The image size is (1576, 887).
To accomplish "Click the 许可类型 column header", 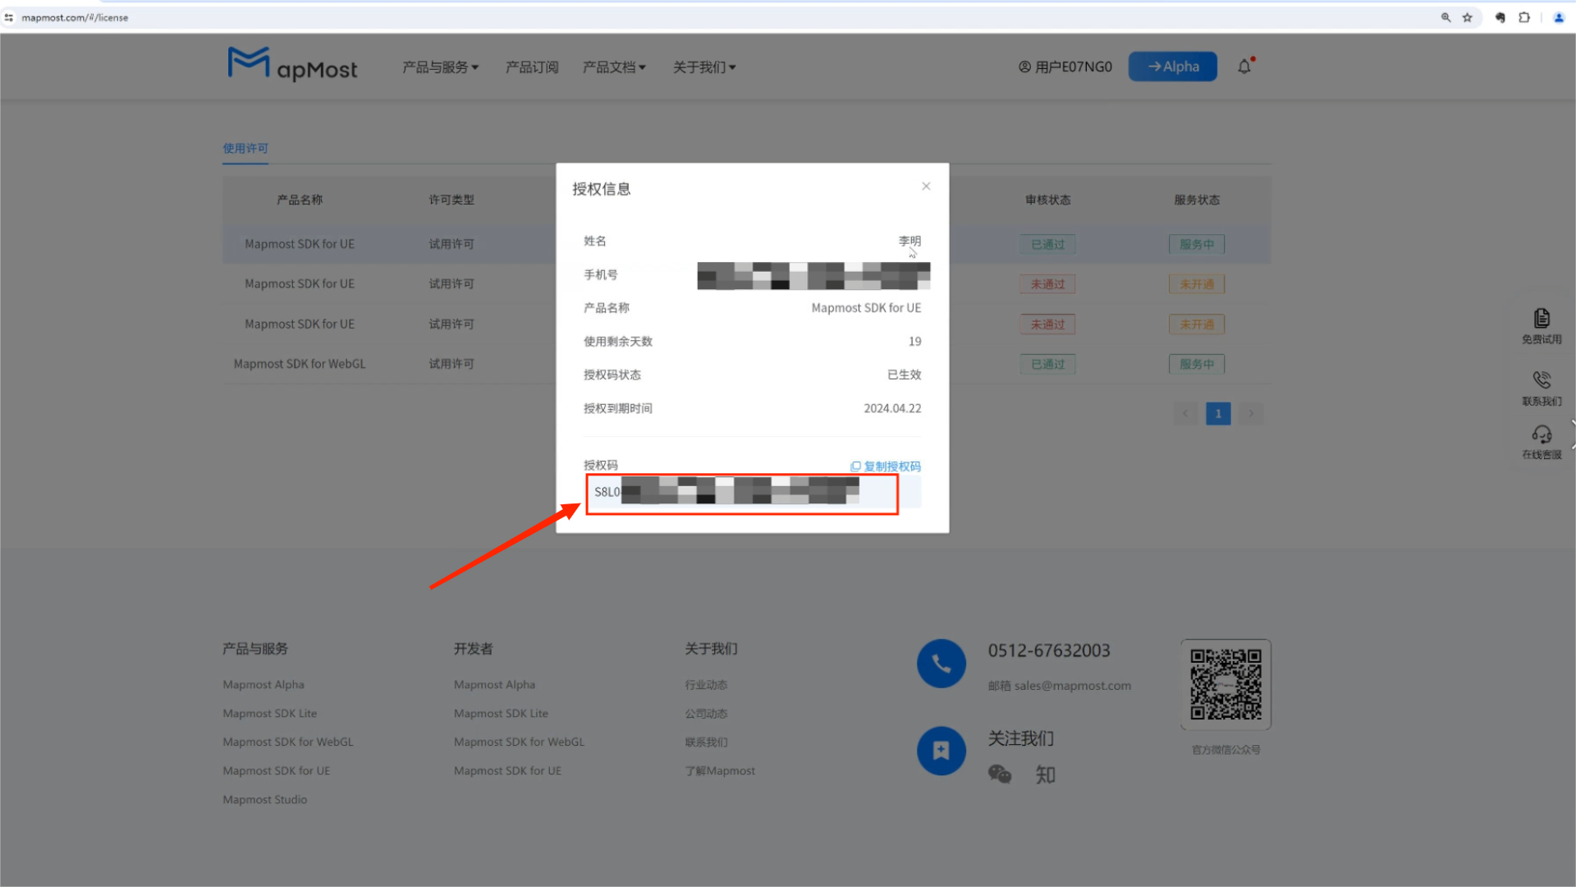I will [x=451, y=200].
